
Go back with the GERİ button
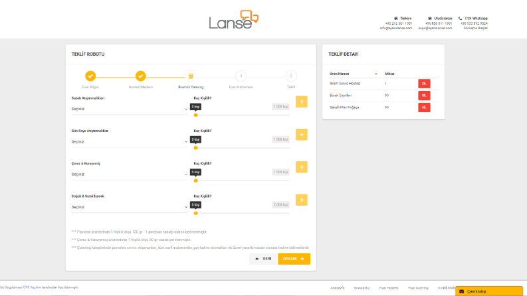click(x=263, y=259)
